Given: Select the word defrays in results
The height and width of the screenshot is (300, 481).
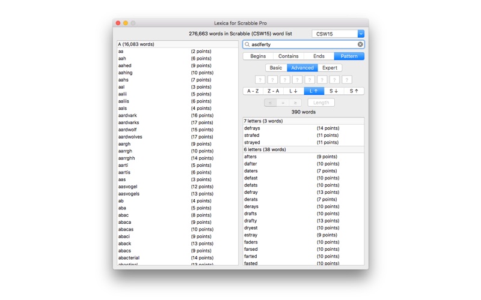Looking at the screenshot, I should tap(304, 128).
